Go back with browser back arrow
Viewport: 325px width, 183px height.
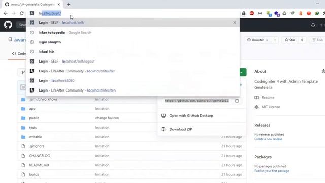(x=6, y=13)
